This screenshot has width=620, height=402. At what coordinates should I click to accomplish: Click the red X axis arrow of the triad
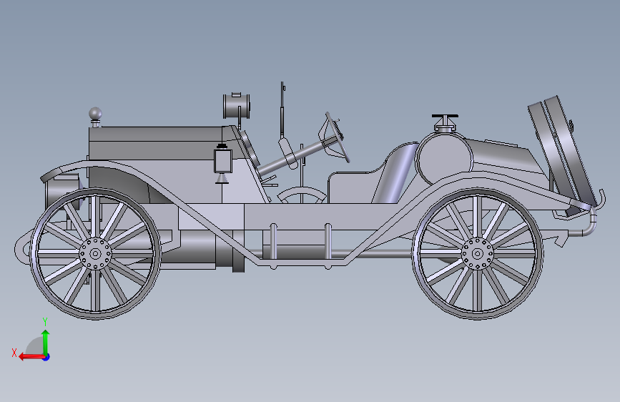click(x=31, y=357)
